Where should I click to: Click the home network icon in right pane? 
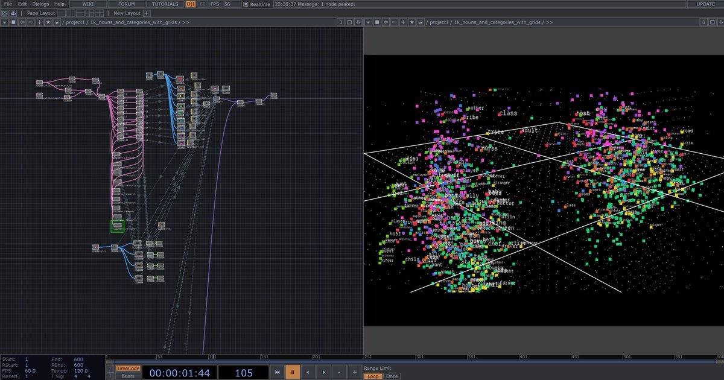tap(420, 22)
